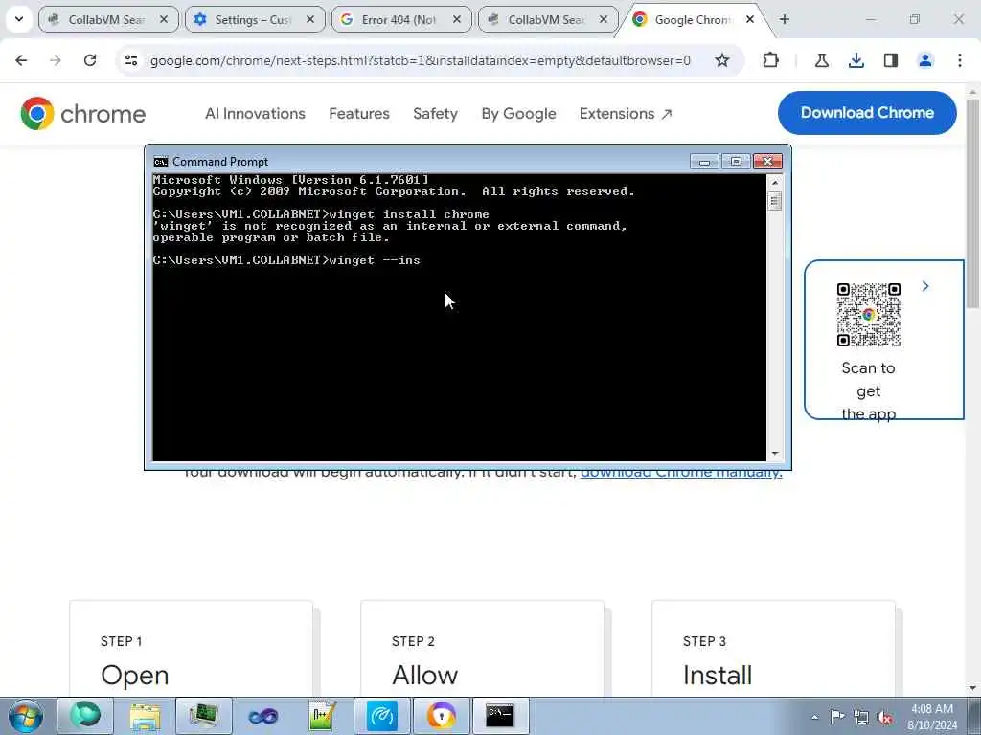Open the AI Innovations menu item
The width and height of the screenshot is (981, 735).
[x=255, y=113]
